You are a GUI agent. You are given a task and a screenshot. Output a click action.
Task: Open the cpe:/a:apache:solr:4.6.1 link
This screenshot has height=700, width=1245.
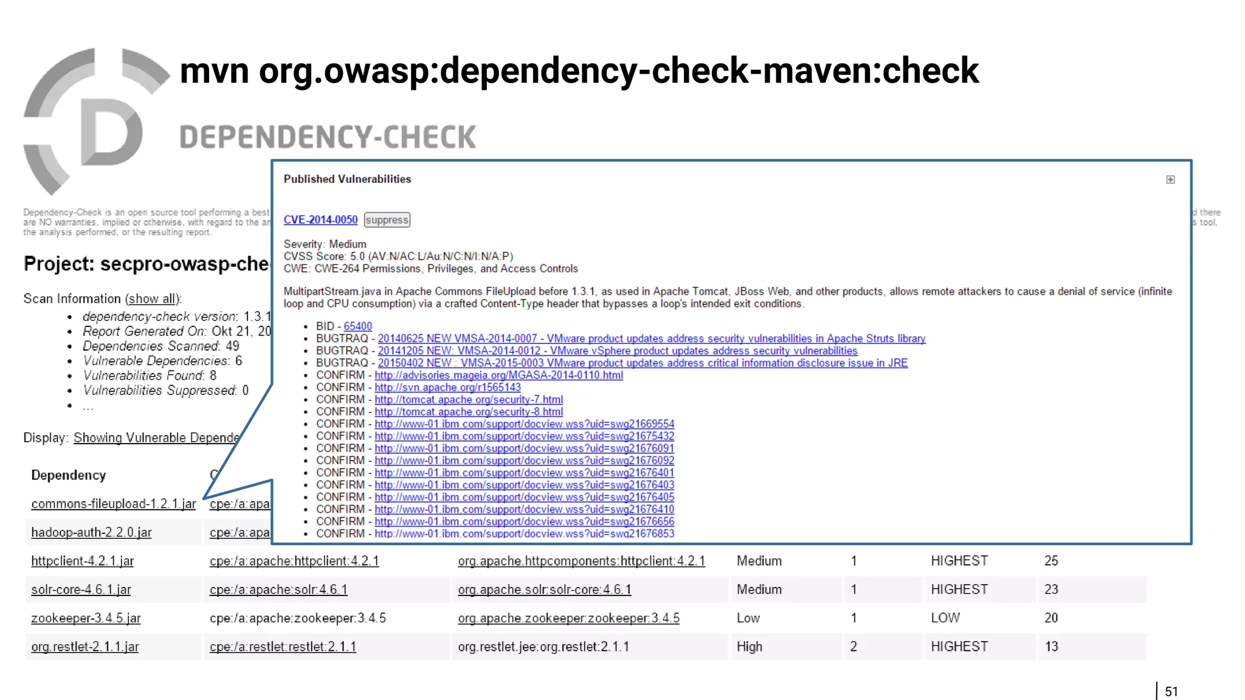coord(278,589)
